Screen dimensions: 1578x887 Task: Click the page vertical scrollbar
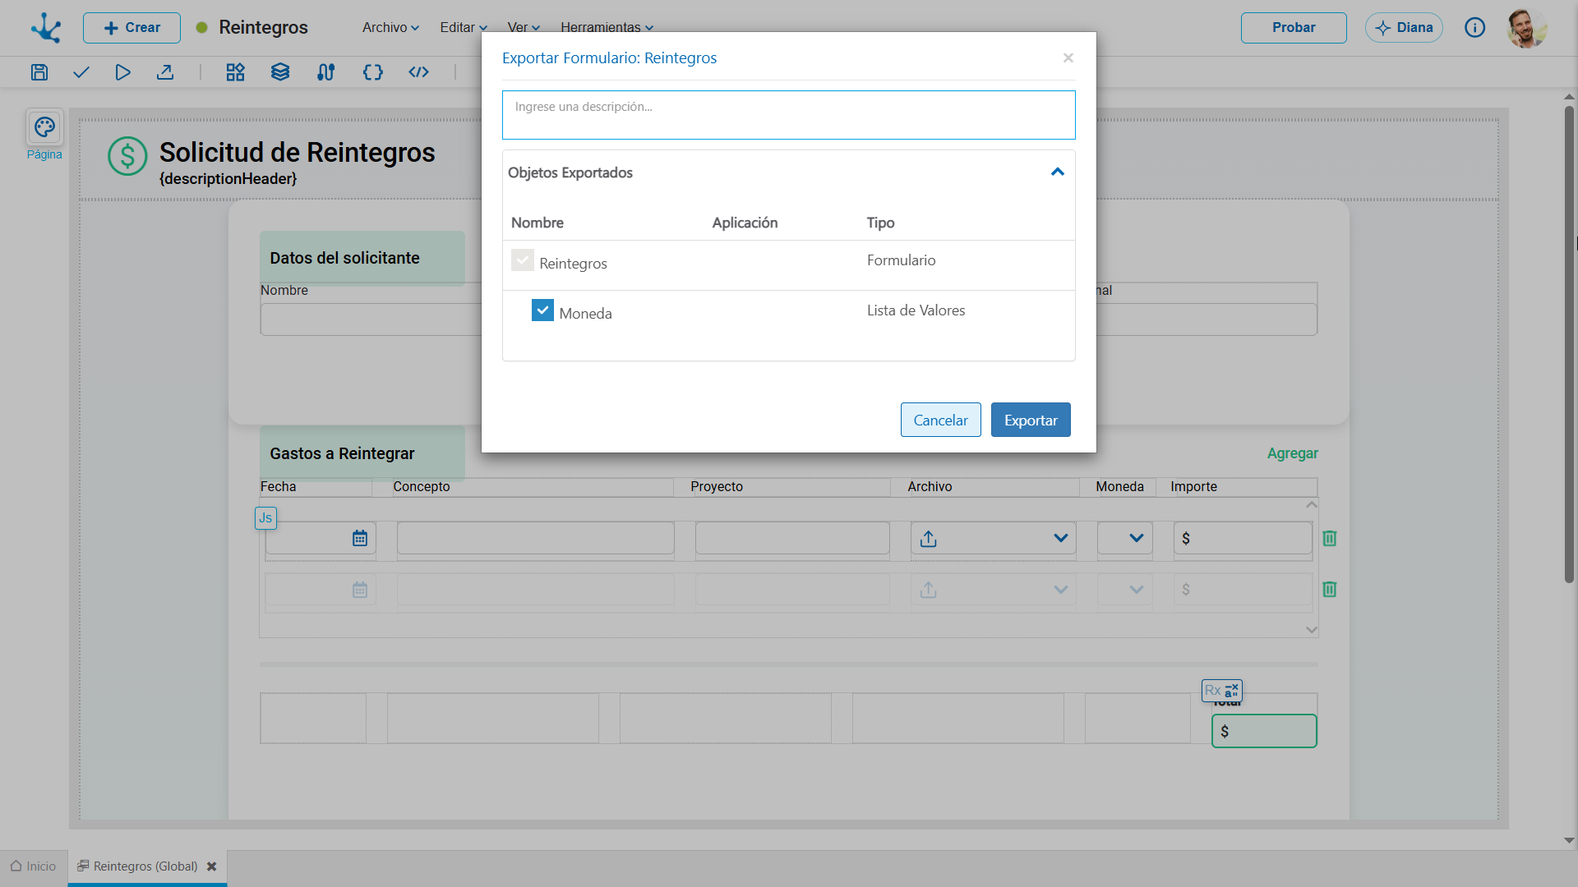[1569, 345]
